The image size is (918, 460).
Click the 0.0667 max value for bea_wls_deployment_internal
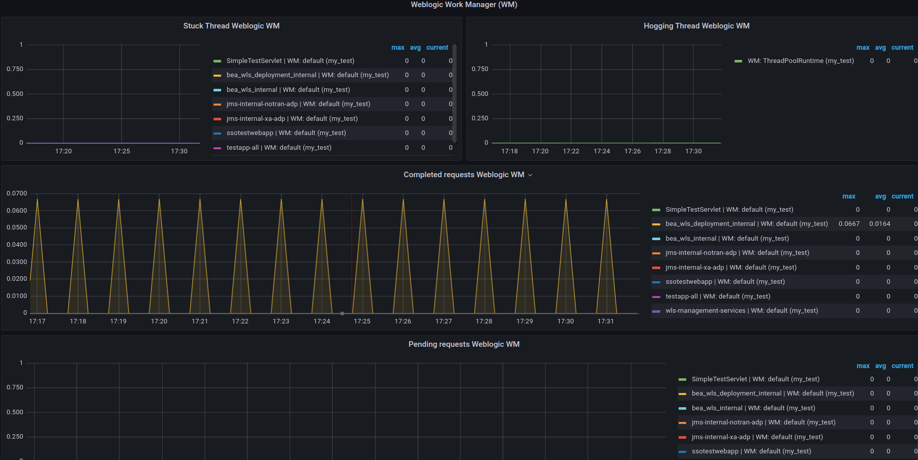tap(849, 224)
